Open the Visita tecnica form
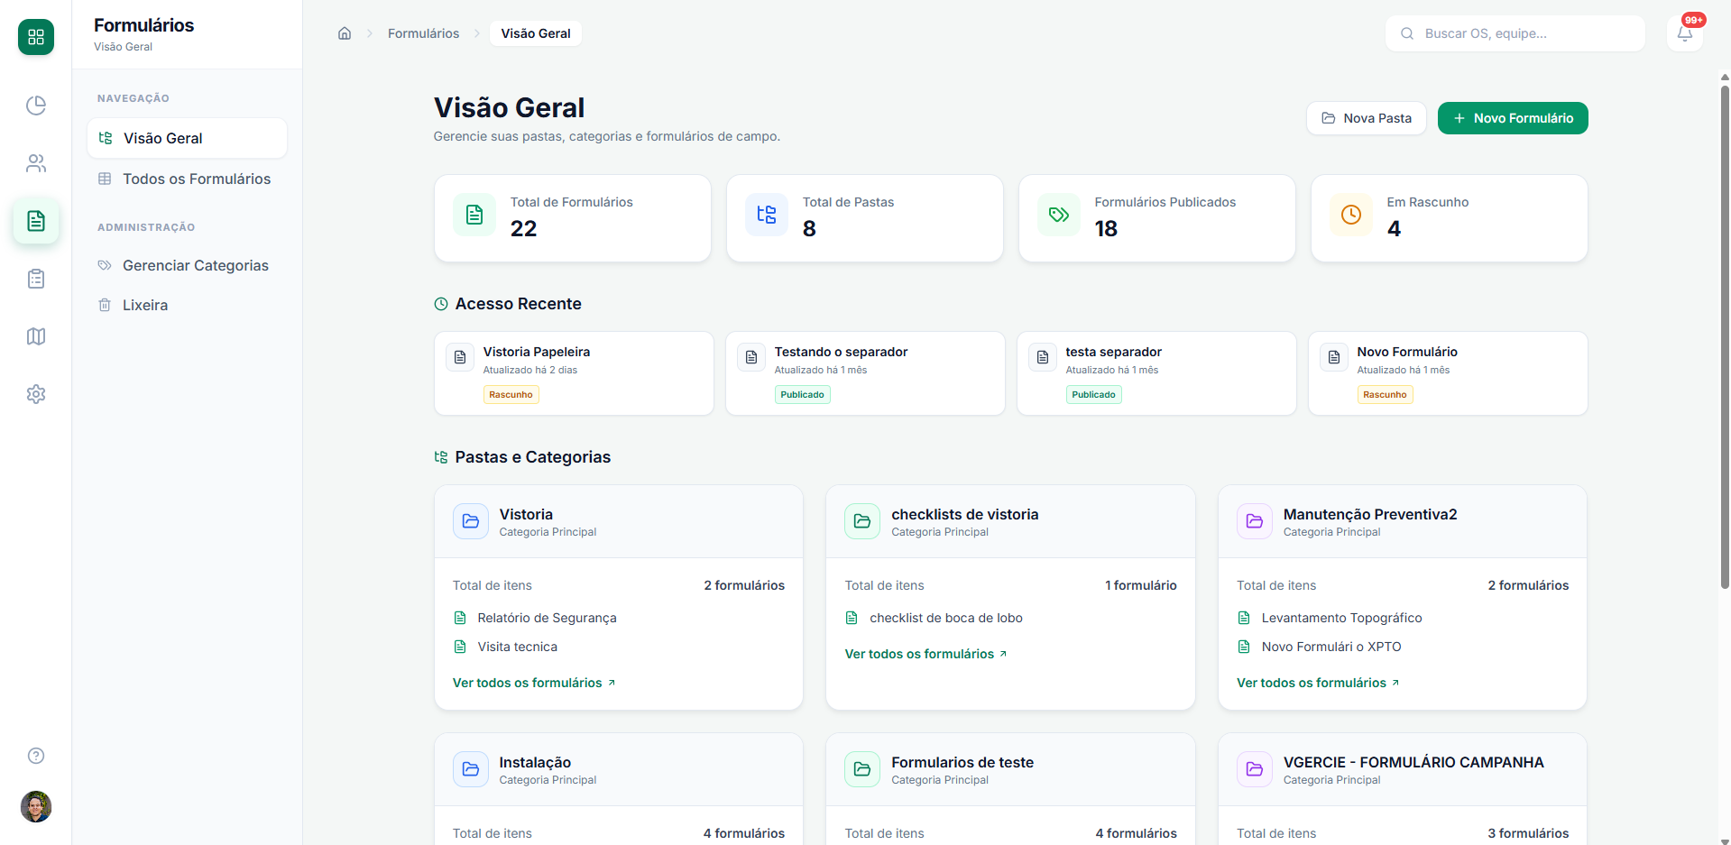Image resolution: width=1731 pixels, height=845 pixels. 517,647
